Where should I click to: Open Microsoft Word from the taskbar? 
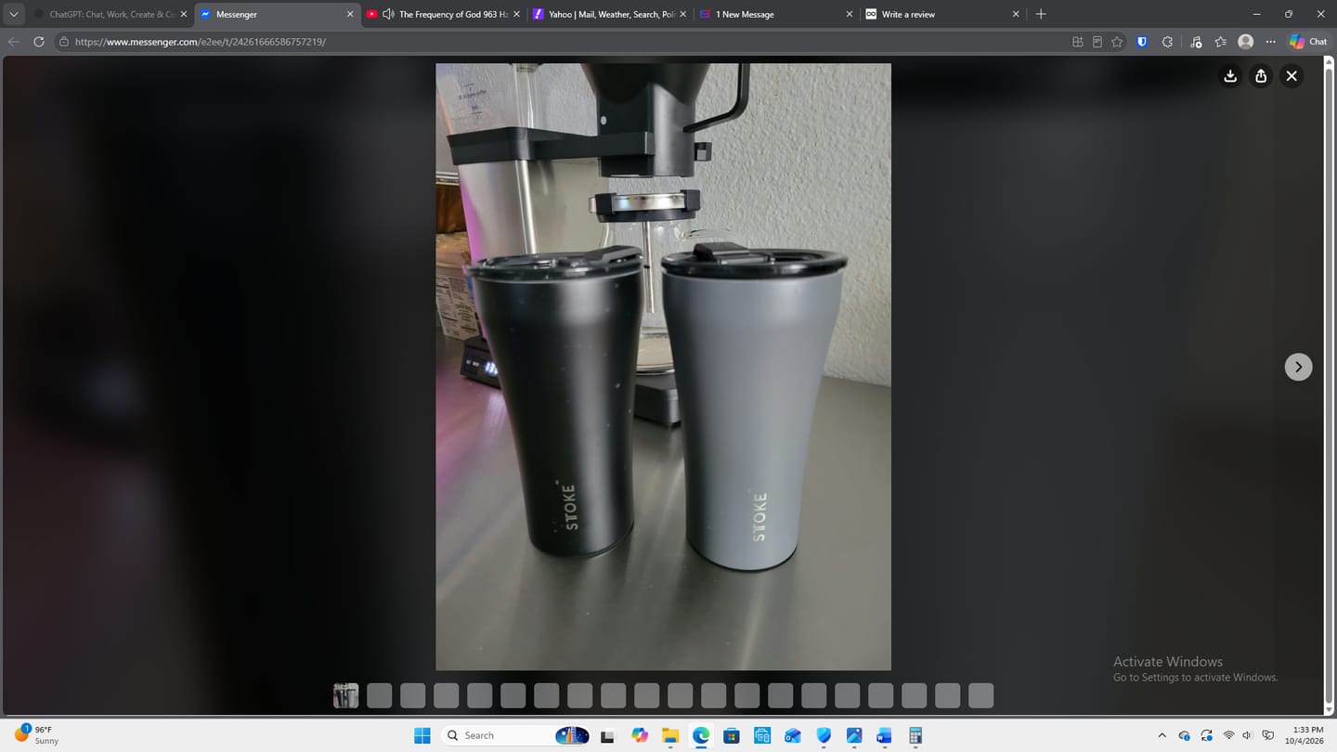pos(884,735)
